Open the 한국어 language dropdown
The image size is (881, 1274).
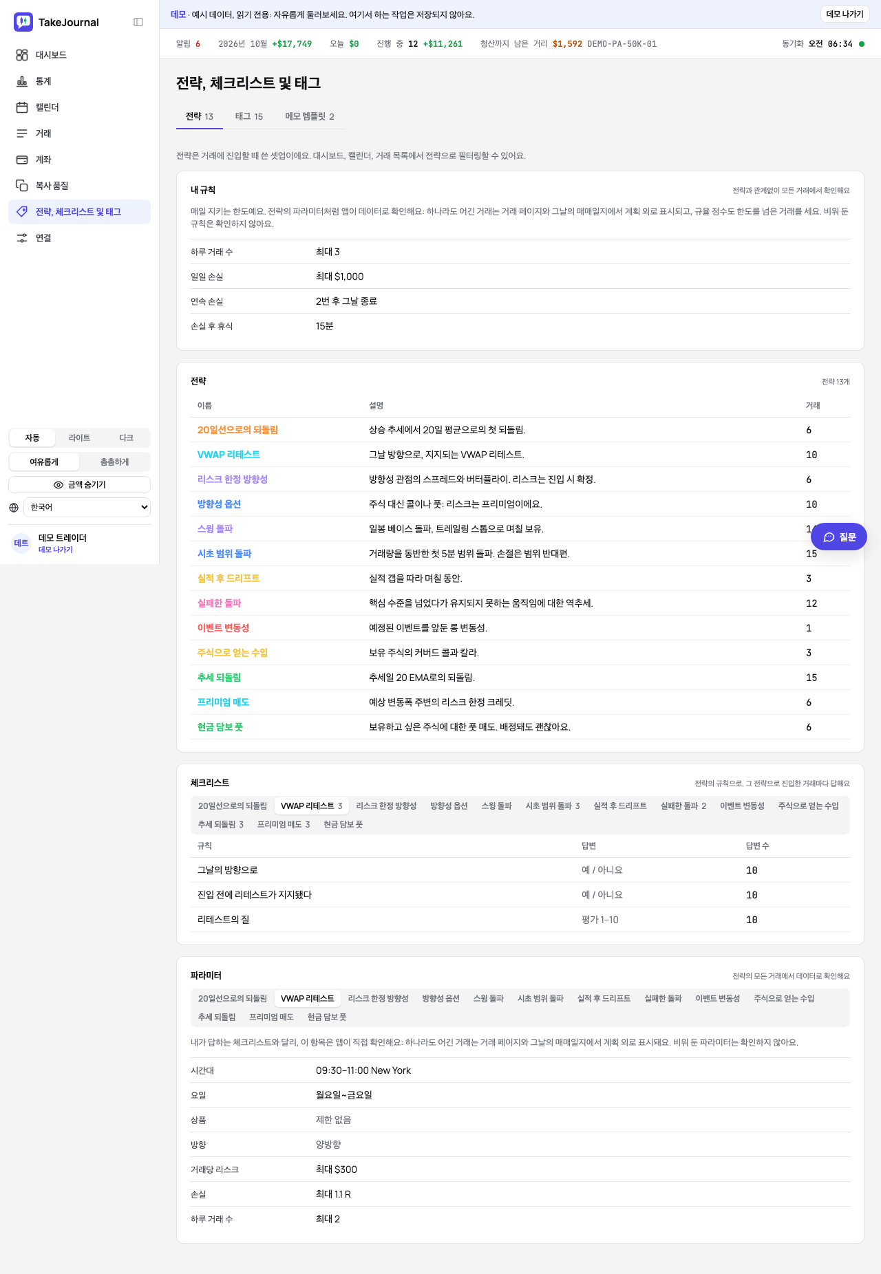(87, 508)
